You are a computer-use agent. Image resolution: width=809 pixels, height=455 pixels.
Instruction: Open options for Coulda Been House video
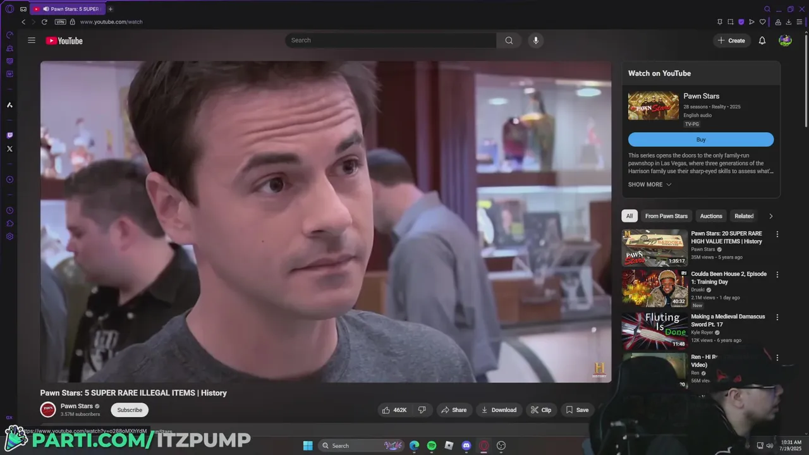pyautogui.click(x=777, y=274)
